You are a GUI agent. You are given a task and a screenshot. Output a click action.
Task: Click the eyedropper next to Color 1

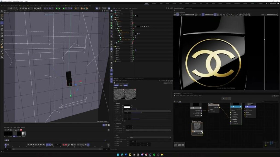(132, 105)
